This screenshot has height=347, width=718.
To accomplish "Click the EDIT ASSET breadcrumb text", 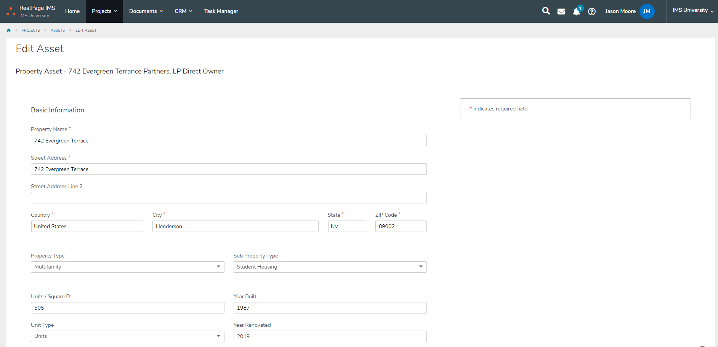I will (86, 30).
